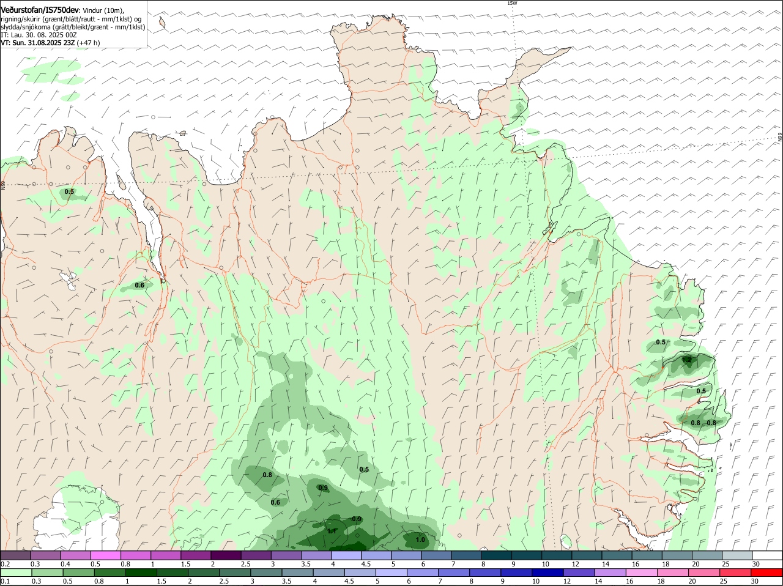Click the 0.1 label on the lower scale
Viewport: 783px width, 586px height.
pos(5,581)
